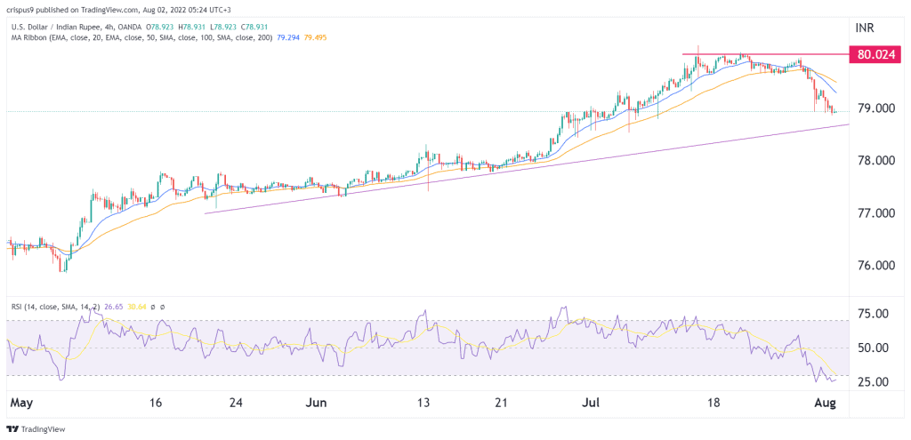Viewport: 911px width, 440px height.
Task: Click the red 80.024 price label
Action: click(875, 55)
